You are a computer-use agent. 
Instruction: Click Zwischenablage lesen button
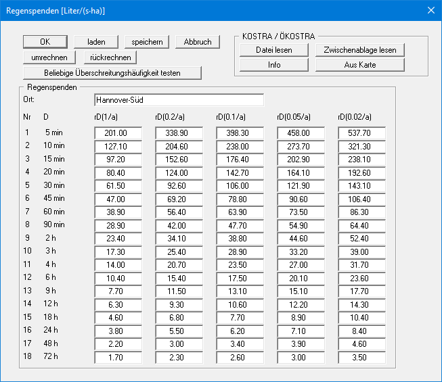tap(359, 50)
